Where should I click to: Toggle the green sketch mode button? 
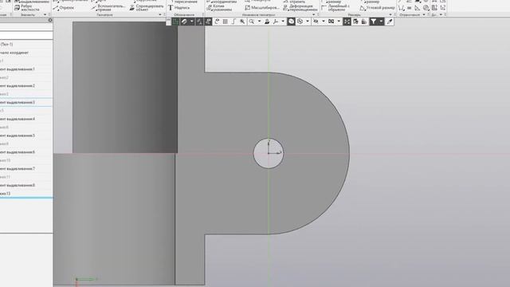click(x=175, y=22)
